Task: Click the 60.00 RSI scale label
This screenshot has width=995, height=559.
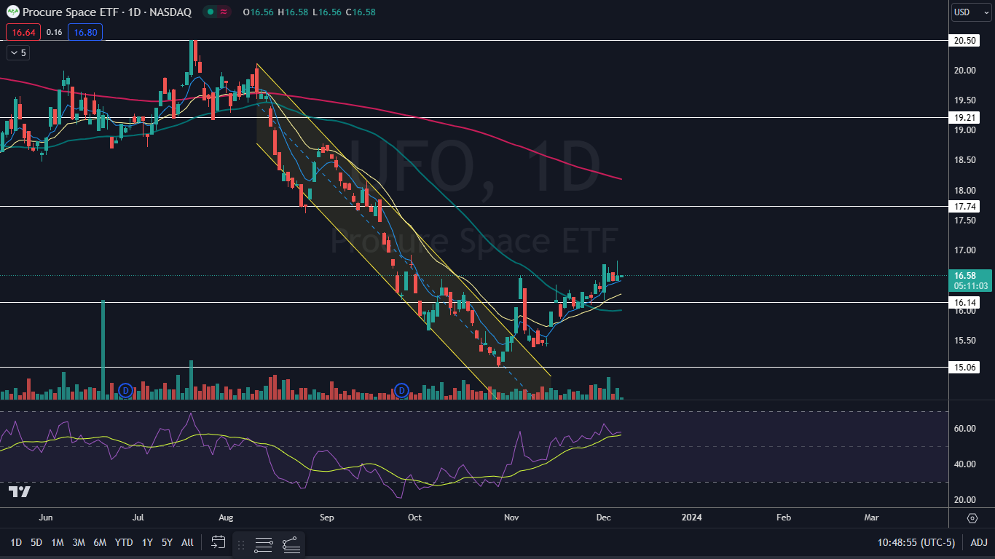Action: [964, 429]
